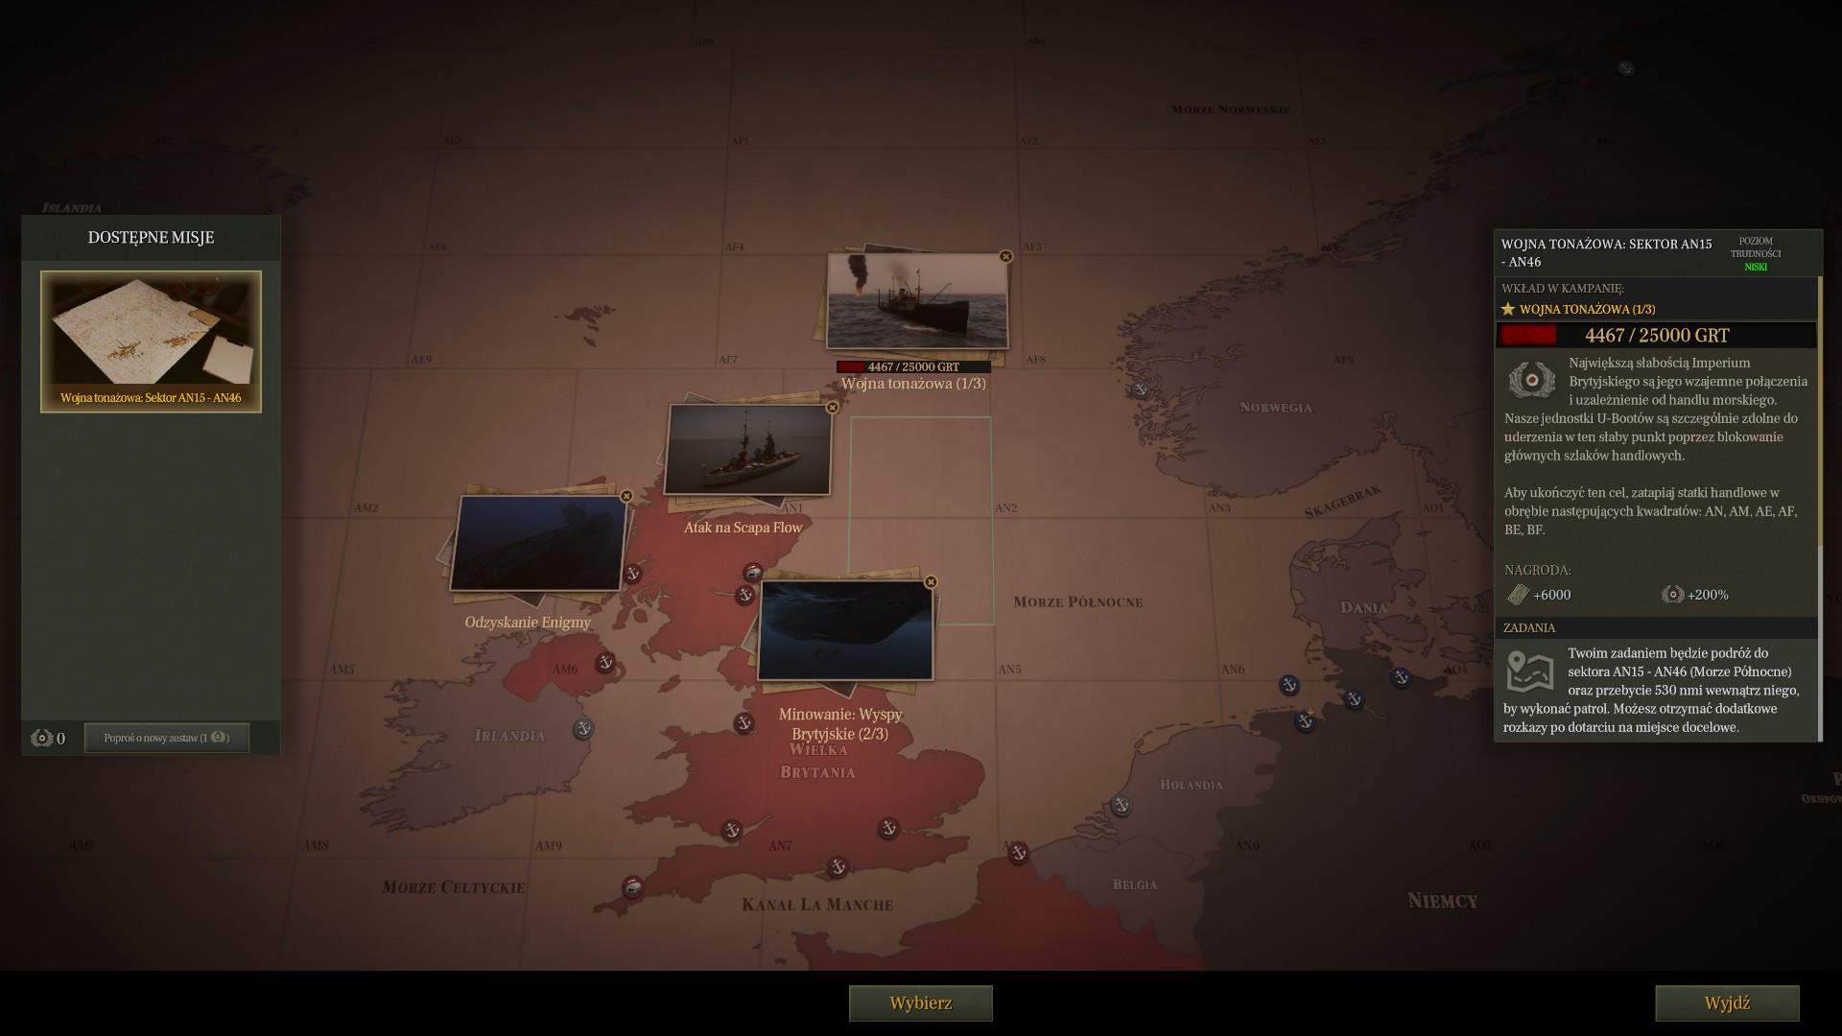The image size is (1842, 1036).
Task: Open the British Isles minelaying photo
Action: tap(844, 630)
